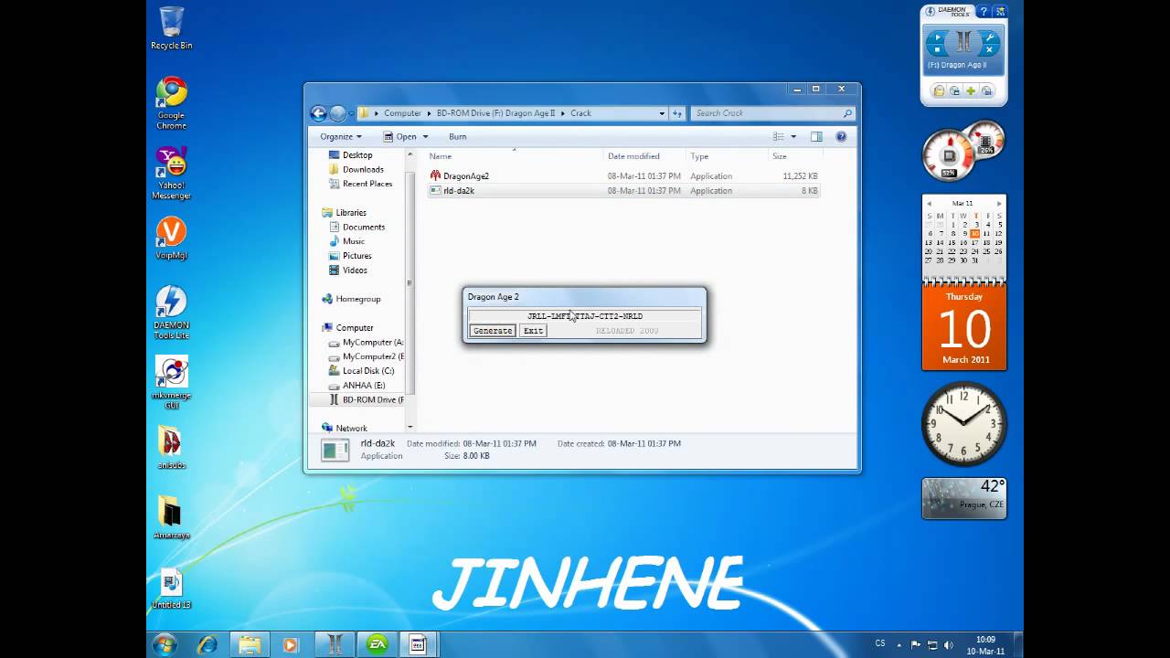Launch Google Chrome from the desktop
Screen dimensions: 1170x658
pyautogui.click(x=171, y=101)
